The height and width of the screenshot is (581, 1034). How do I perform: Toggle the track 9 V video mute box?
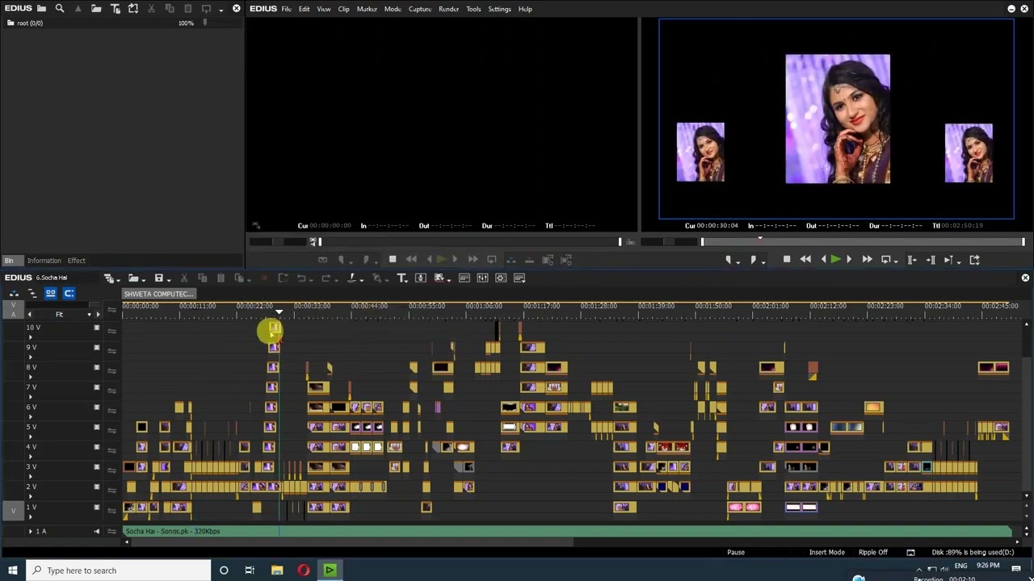[x=96, y=348]
